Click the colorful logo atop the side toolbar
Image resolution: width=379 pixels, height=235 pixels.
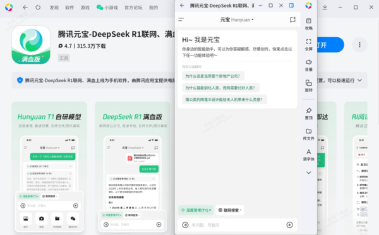[x=309, y=5]
